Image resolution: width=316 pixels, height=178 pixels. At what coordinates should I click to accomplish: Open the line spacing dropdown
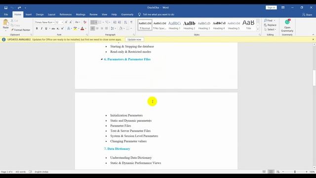tap(113, 29)
